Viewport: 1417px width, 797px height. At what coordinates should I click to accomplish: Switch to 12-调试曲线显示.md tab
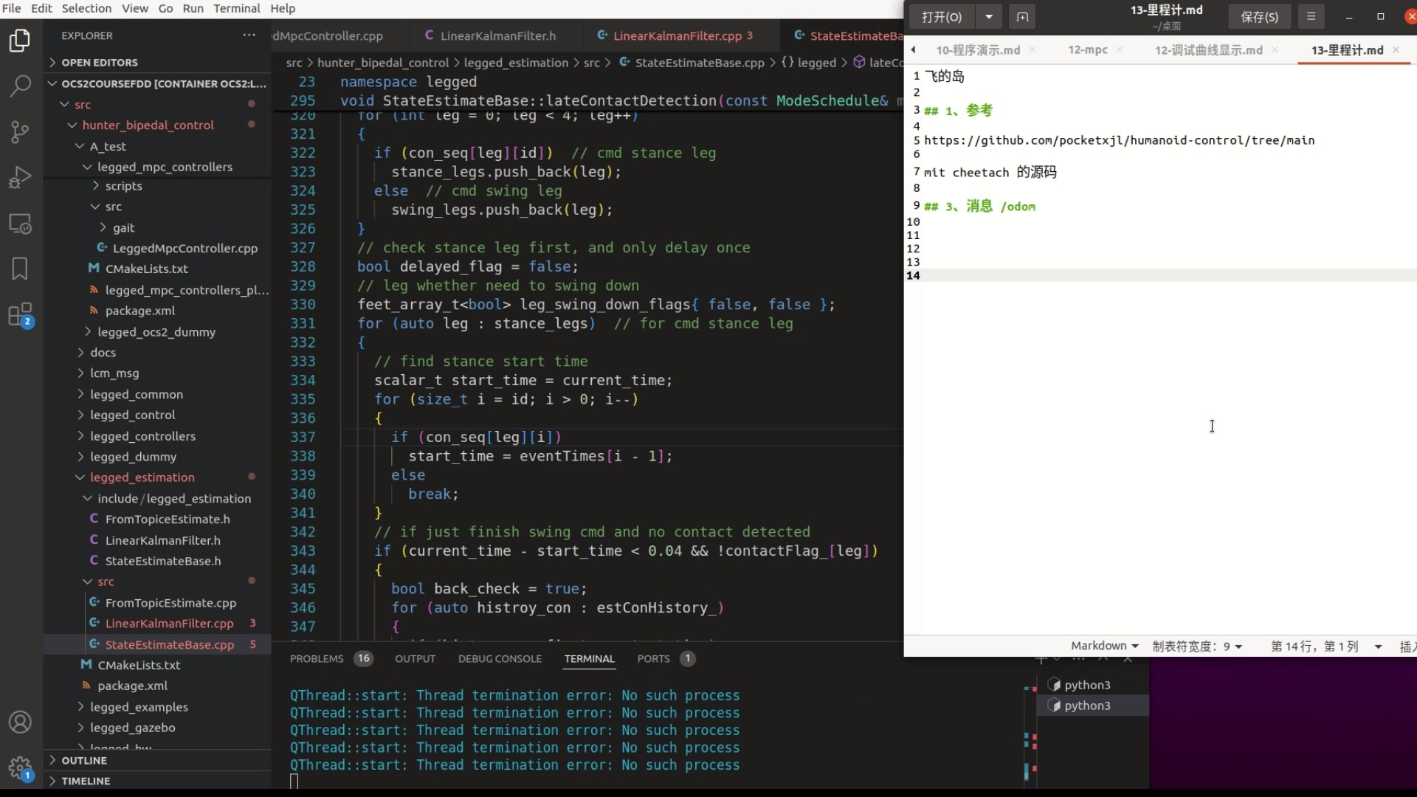[x=1208, y=50]
